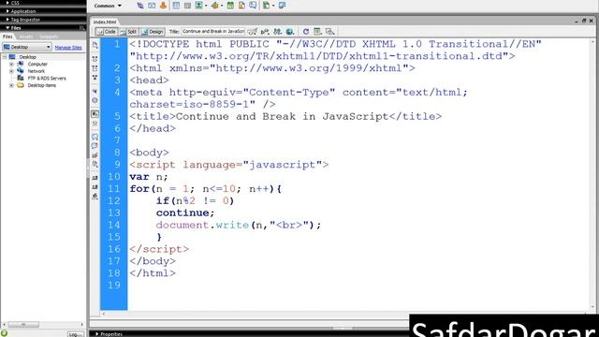
Task: Toggle Highlight Invalid Code icon
Action: 95,124
